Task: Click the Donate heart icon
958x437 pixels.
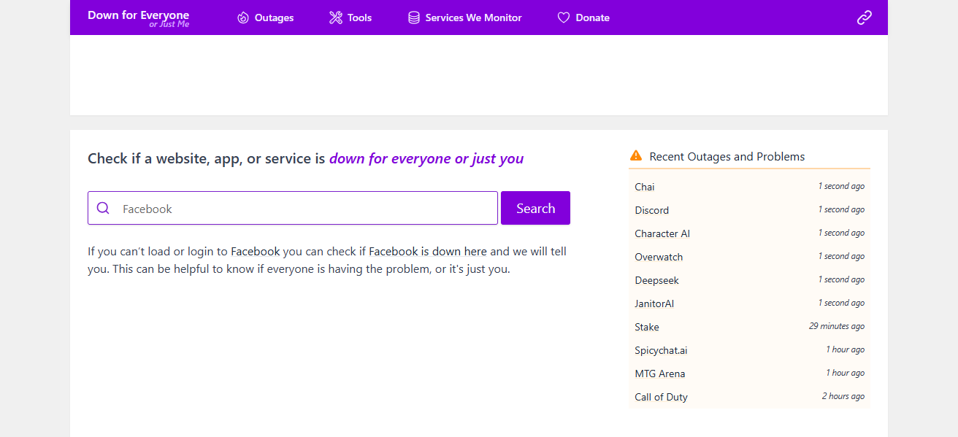Action: [x=564, y=18]
